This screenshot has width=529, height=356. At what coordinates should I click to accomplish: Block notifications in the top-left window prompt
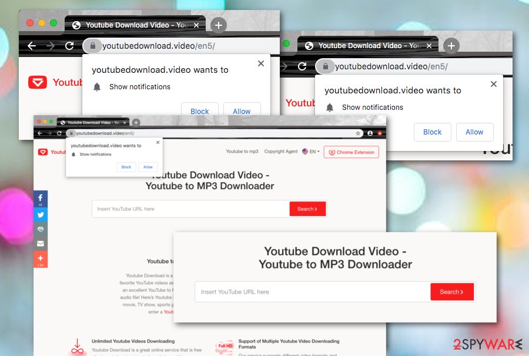tap(199, 111)
